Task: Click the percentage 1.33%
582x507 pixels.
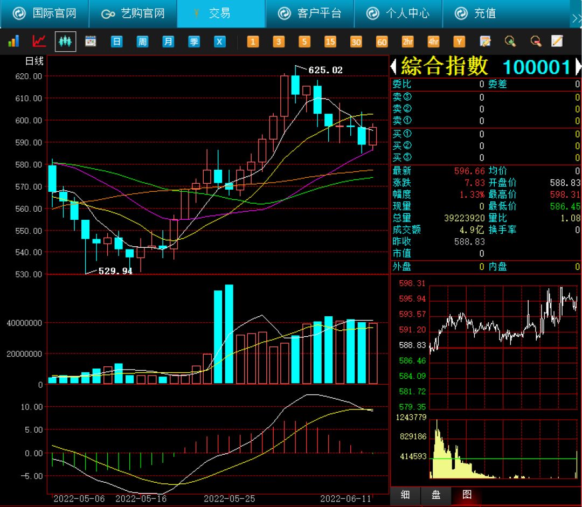Action: (472, 195)
